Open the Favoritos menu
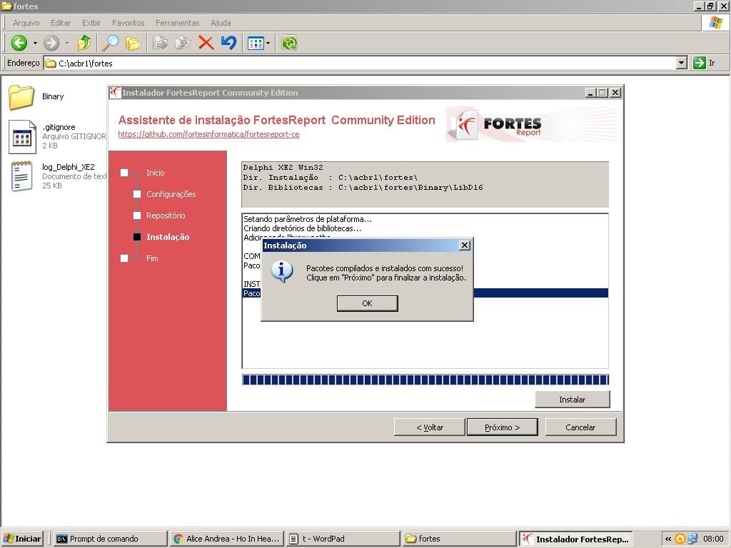This screenshot has width=731, height=548. click(128, 23)
